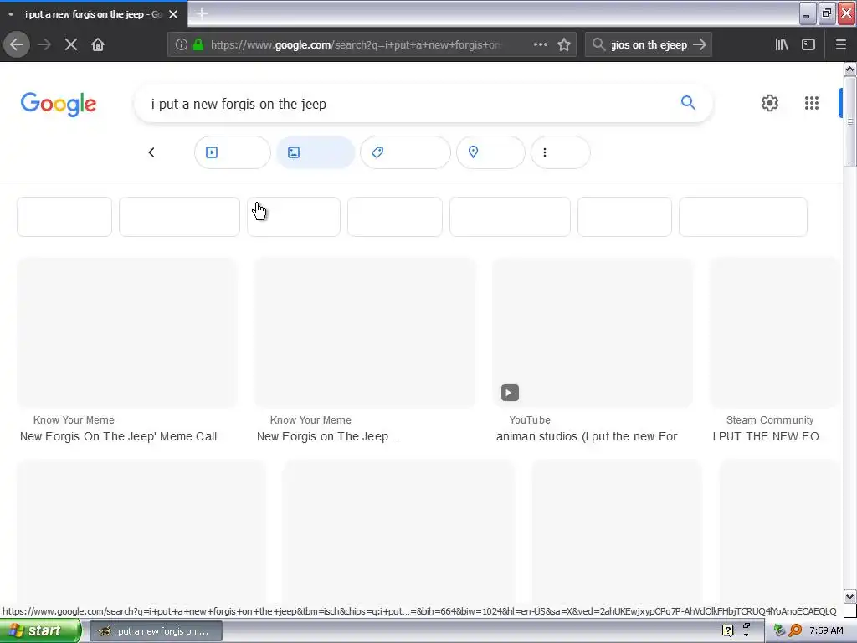This screenshot has height=643, width=857.
Task: Open the More vertical-dots tab
Action: 560,152
